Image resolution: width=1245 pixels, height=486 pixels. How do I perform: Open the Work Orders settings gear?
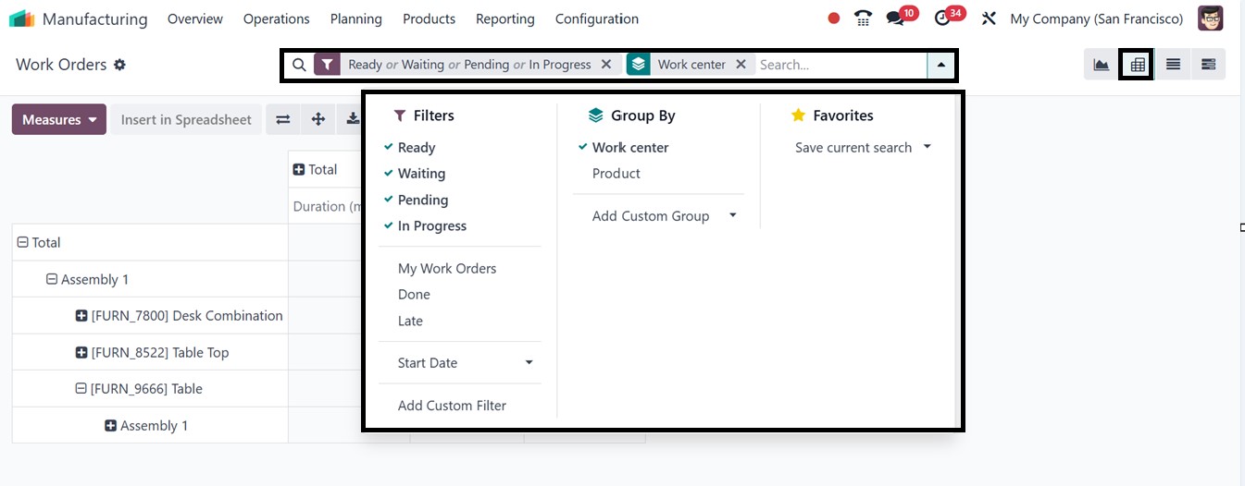coord(119,65)
